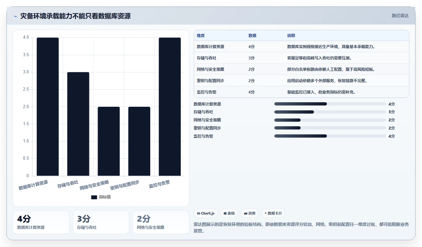Click the 说明 column header
The height and width of the screenshot is (247, 422).
click(291, 36)
